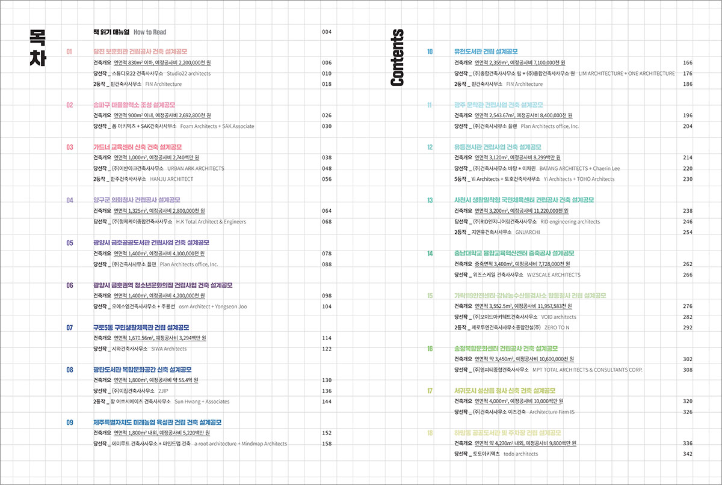
Task: Click 'SIWA Architects' entry
Action: pos(169,349)
